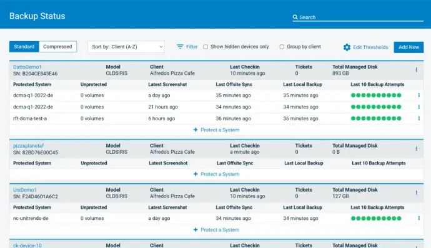Open UniDemo1 device kebab menu
Screen dimensions: 431x248
point(417,193)
